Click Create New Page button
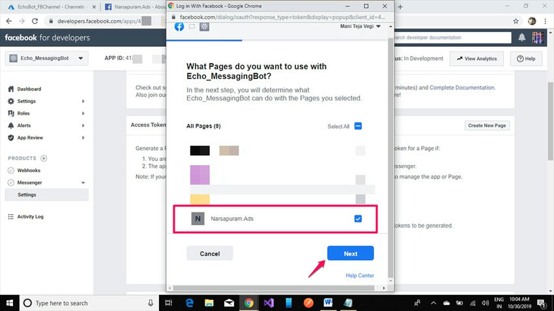 click(x=487, y=125)
